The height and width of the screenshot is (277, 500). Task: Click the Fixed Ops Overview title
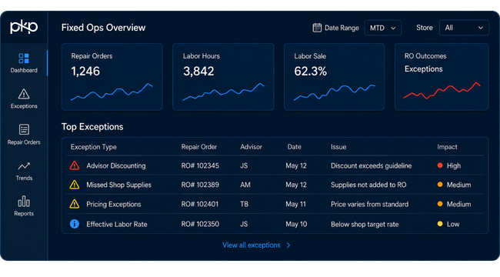pyautogui.click(x=103, y=28)
